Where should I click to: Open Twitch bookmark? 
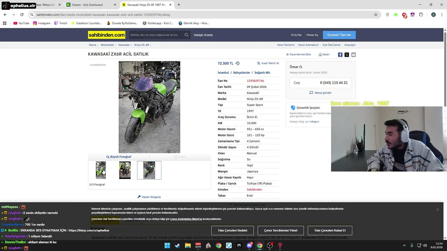60,23
